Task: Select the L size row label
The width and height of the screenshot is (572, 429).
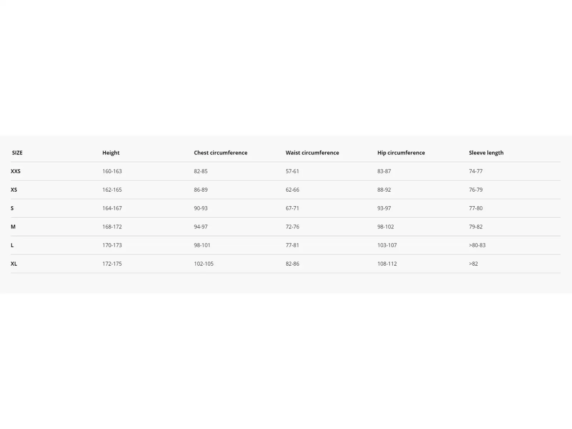Action: coord(12,245)
